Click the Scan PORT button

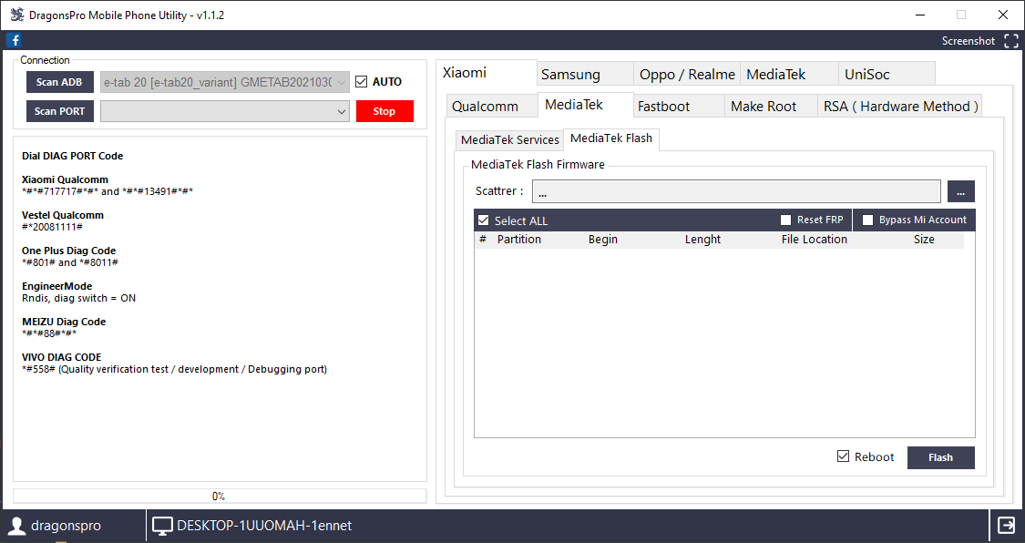59,111
